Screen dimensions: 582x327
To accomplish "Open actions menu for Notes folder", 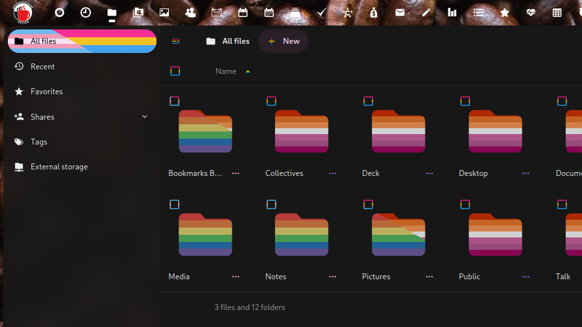I will tap(333, 277).
